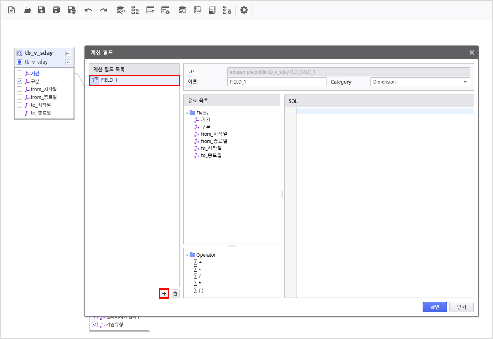493x339 pixels.
Task: Collapse the Fields folder tree
Action: tap(187, 113)
